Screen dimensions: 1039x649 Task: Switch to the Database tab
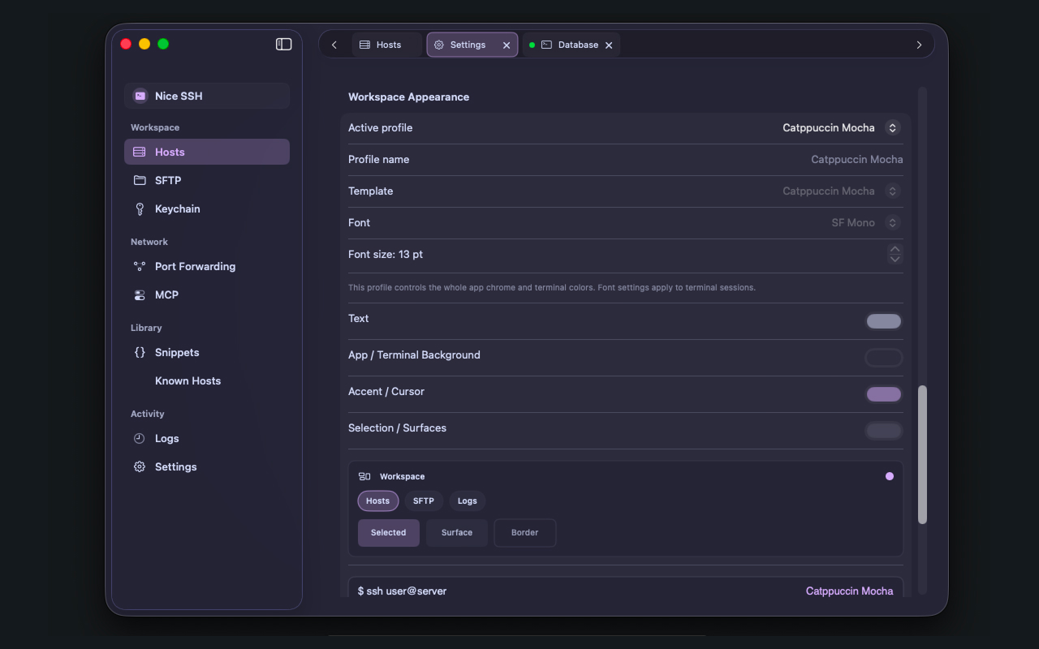click(571, 45)
